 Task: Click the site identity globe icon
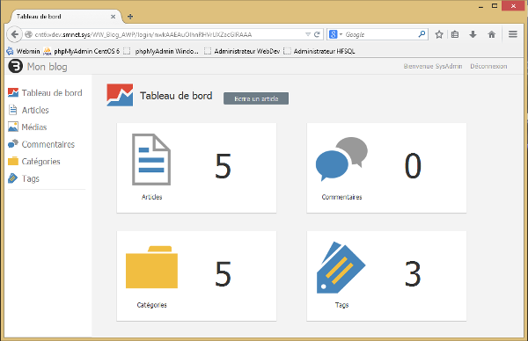(29, 34)
